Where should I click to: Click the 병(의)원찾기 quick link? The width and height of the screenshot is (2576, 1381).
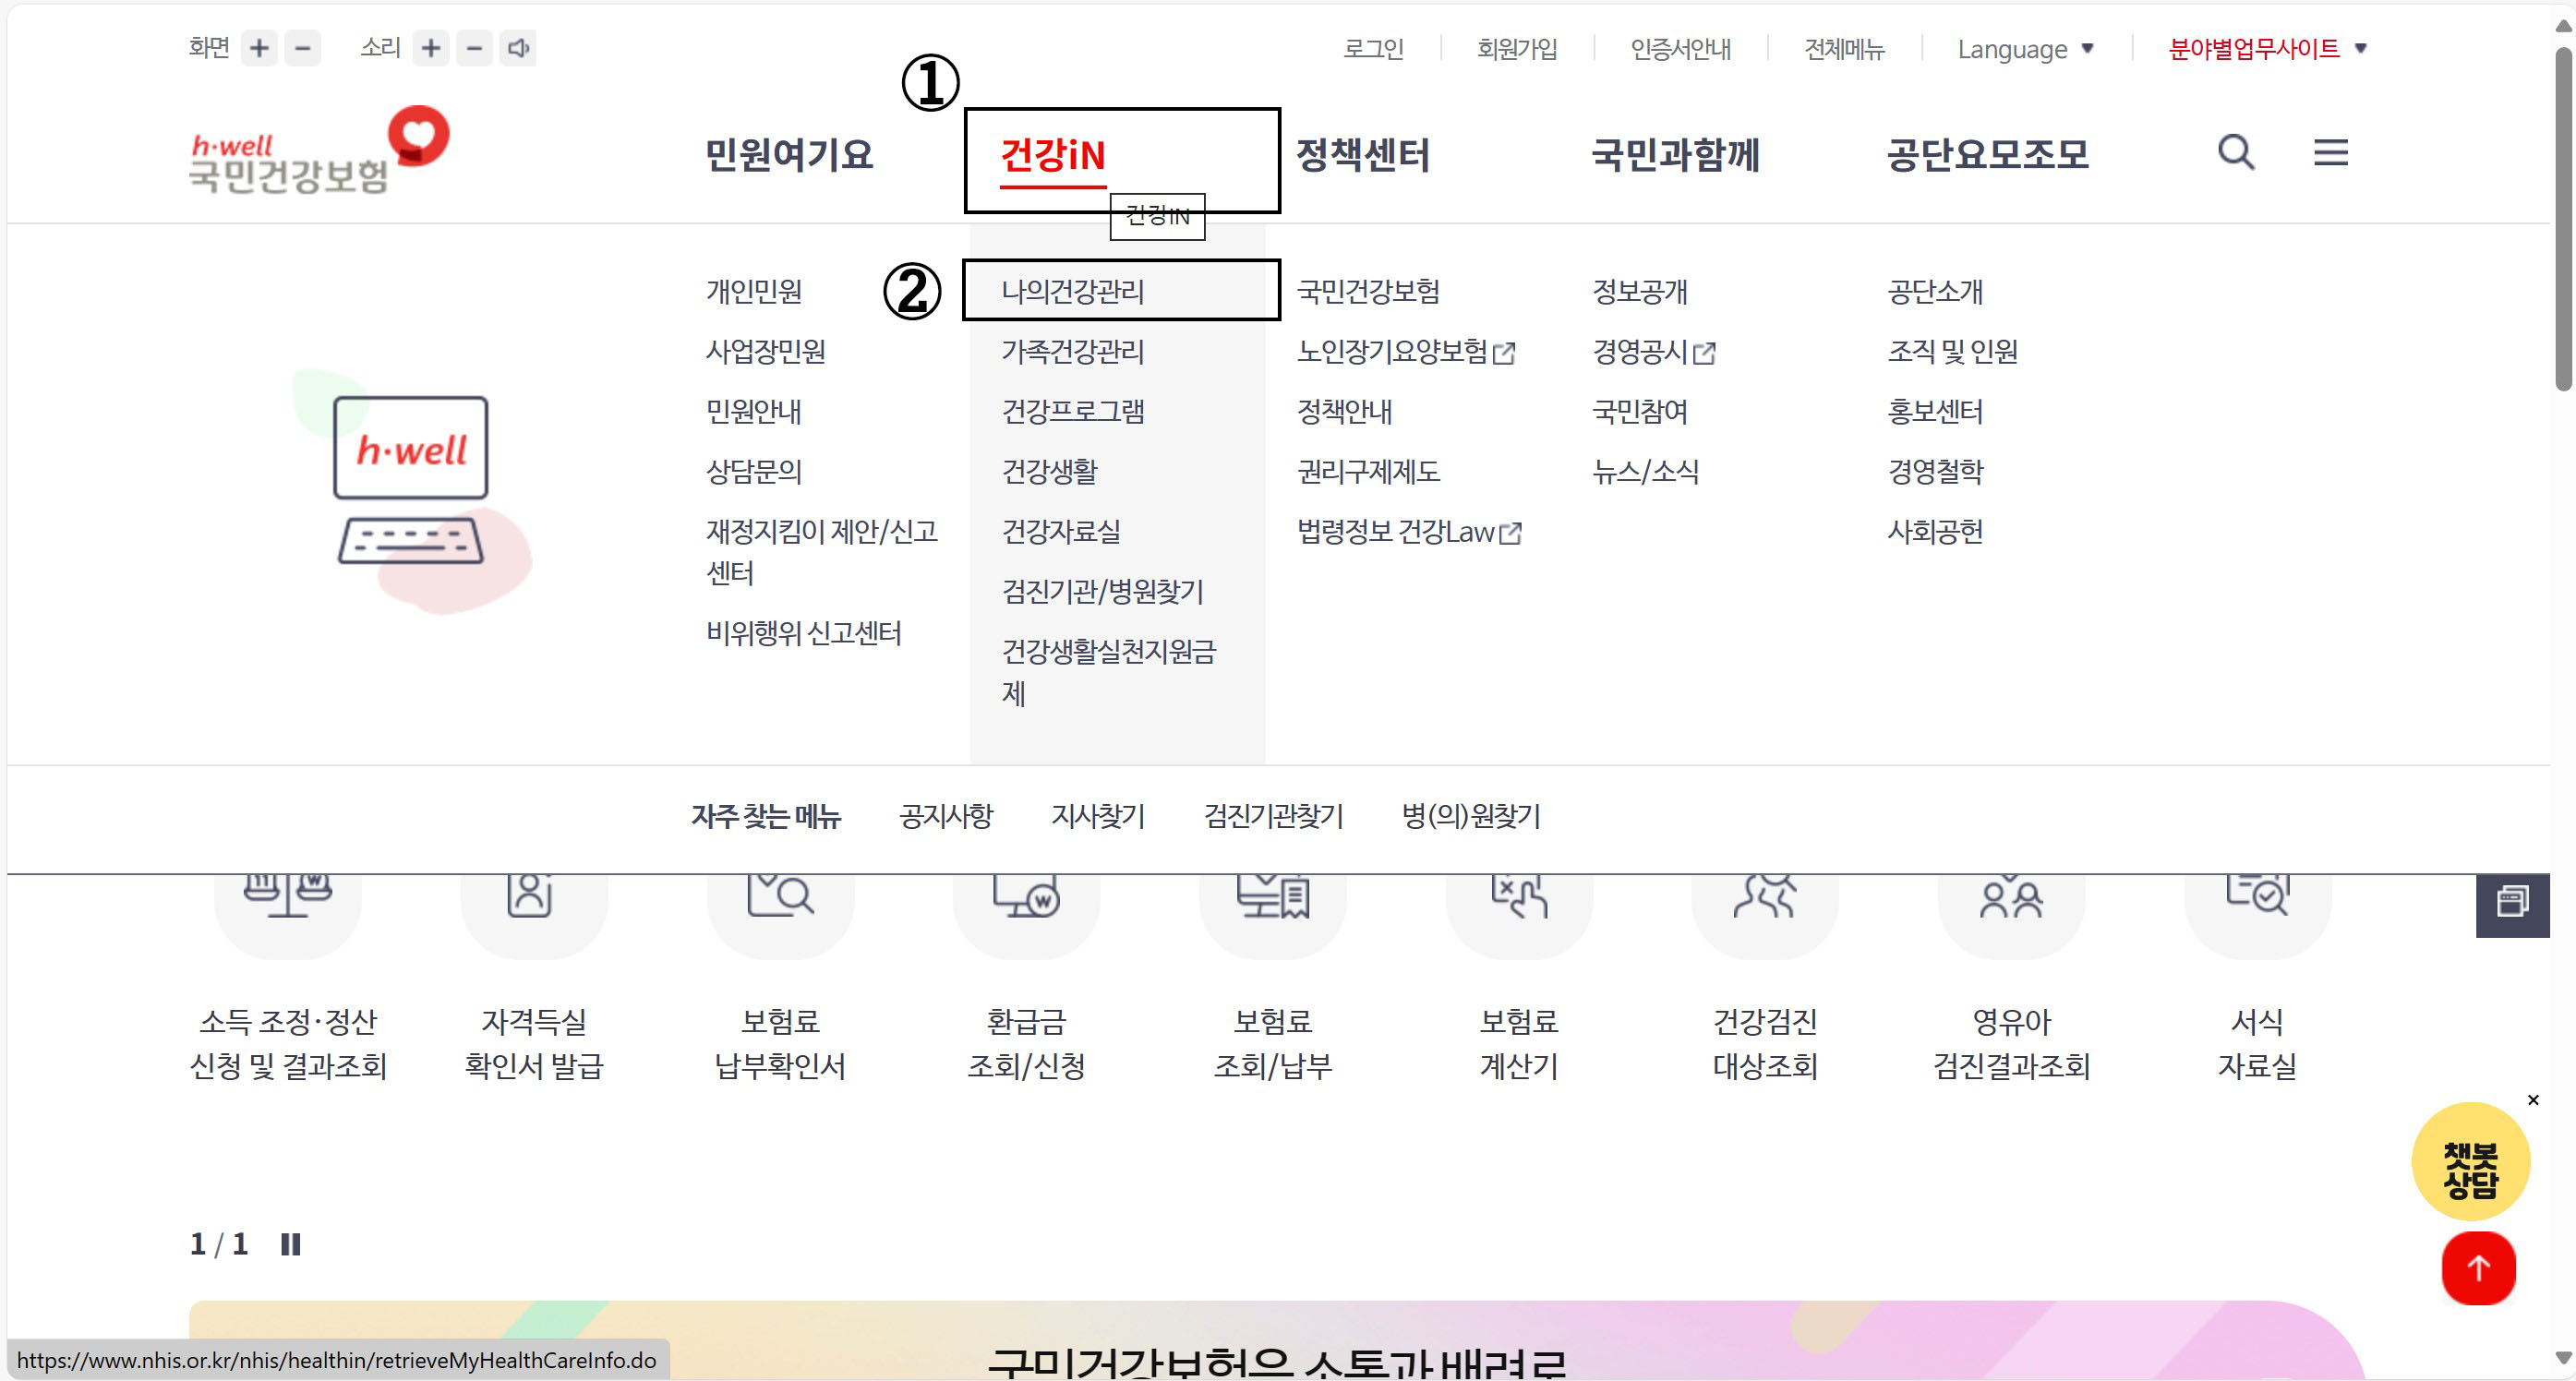[x=1471, y=816]
